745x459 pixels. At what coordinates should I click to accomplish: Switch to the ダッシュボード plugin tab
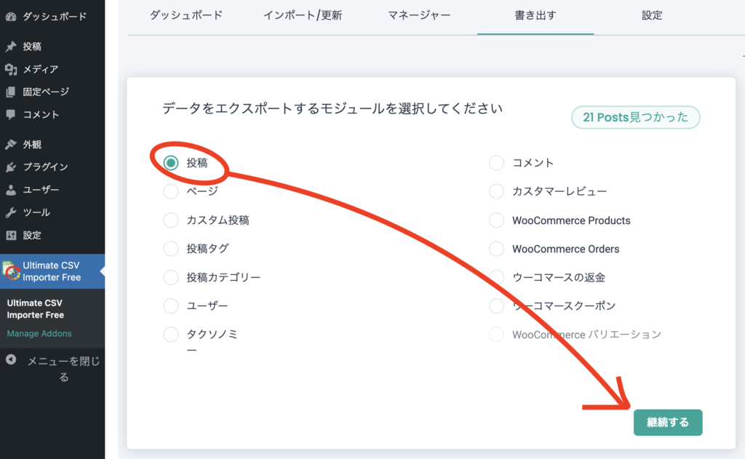click(186, 15)
